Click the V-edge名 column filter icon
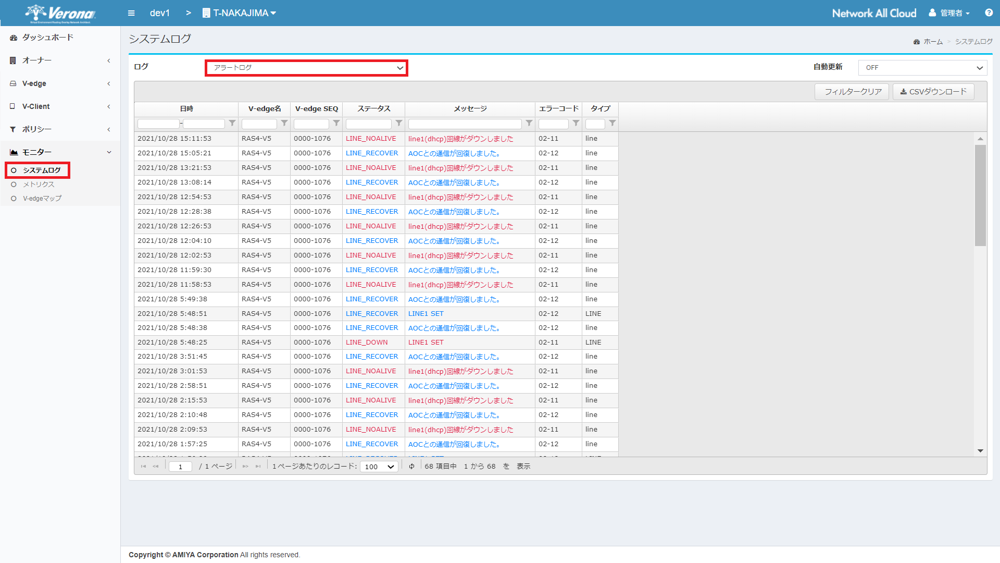Screen dimensions: 1000x563 [x=284, y=124]
